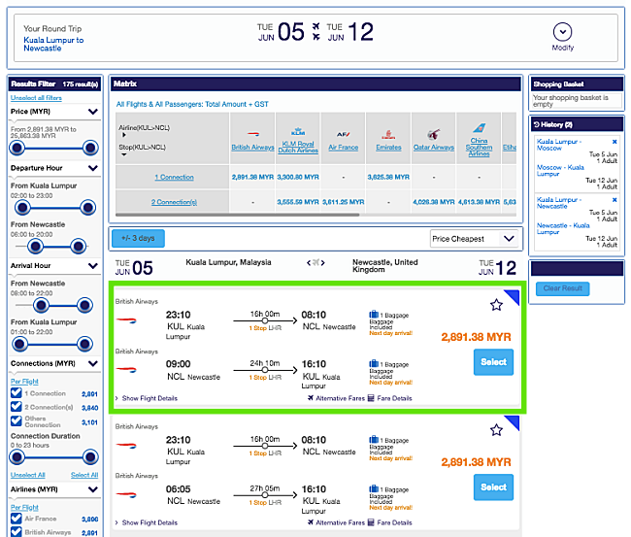Open the 2 Connection(s) matrix row
The image size is (631, 537).
pos(174,202)
